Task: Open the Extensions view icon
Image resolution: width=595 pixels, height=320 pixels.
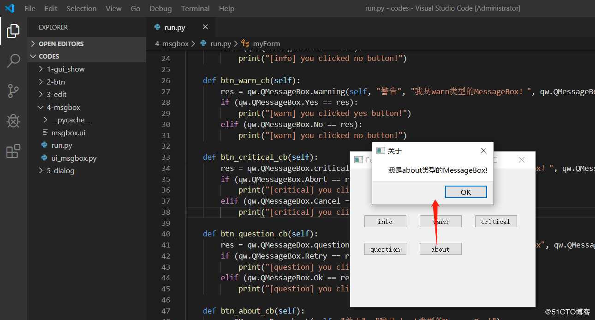Action: point(13,151)
